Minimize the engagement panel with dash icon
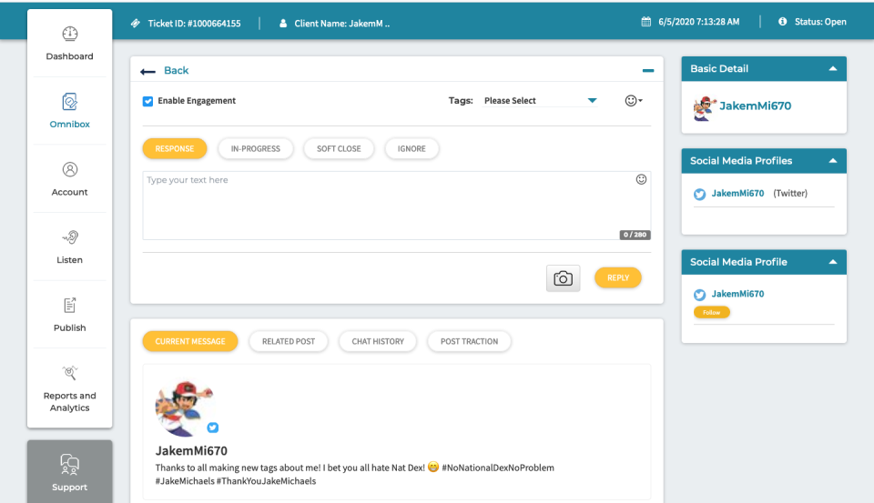This screenshot has width=874, height=503. pos(647,71)
